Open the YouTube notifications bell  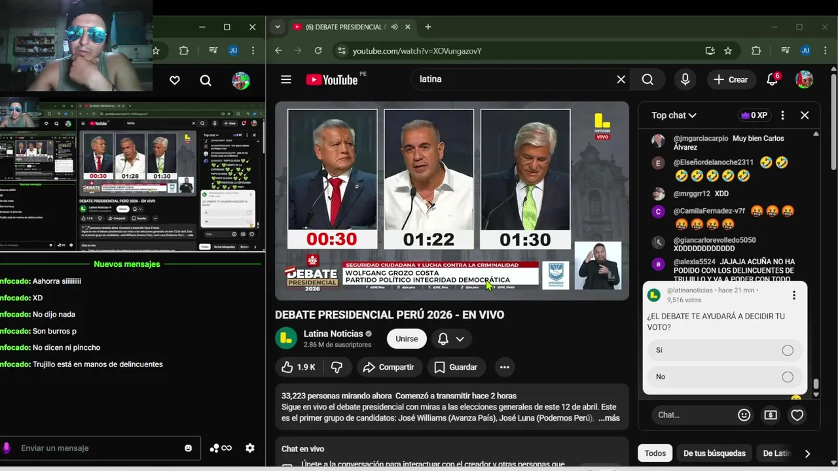point(773,79)
